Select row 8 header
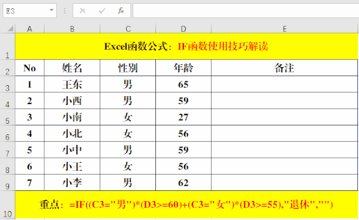 7,166
